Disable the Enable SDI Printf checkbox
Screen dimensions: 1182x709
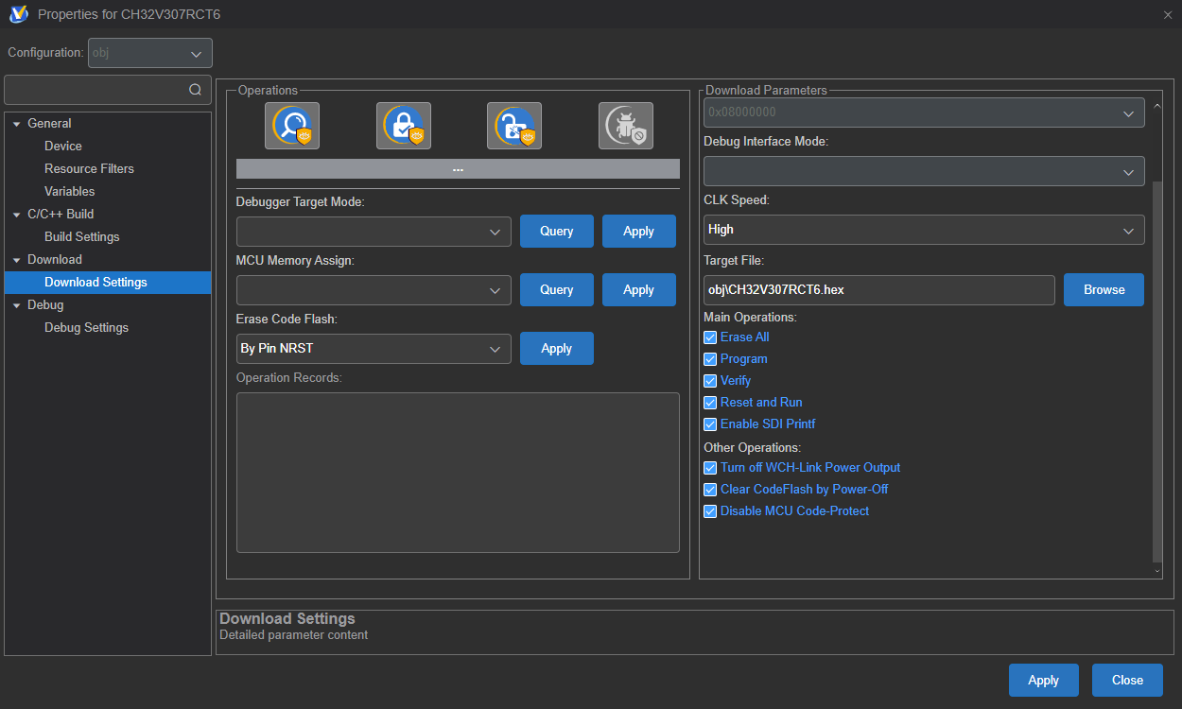pyautogui.click(x=710, y=424)
